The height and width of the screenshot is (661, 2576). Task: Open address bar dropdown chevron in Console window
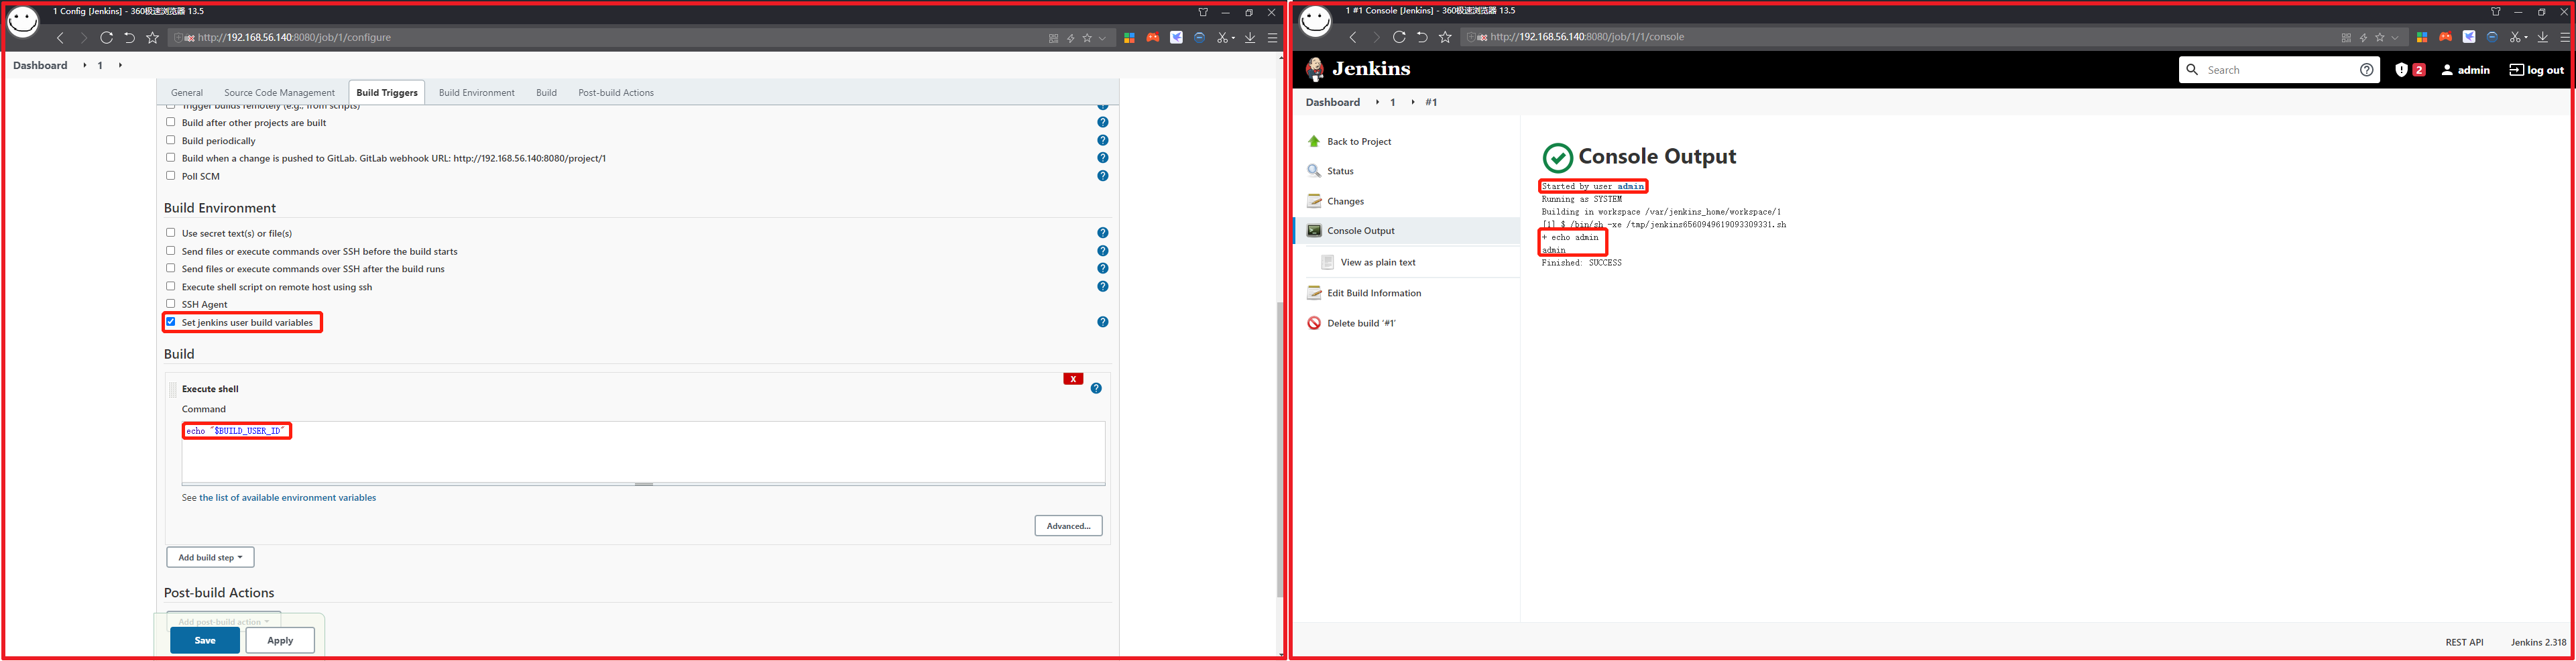coord(2395,37)
